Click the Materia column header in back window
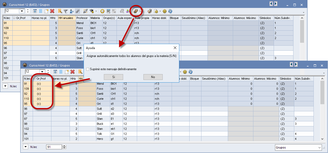This screenshot has width=328, height=153. point(96,18)
